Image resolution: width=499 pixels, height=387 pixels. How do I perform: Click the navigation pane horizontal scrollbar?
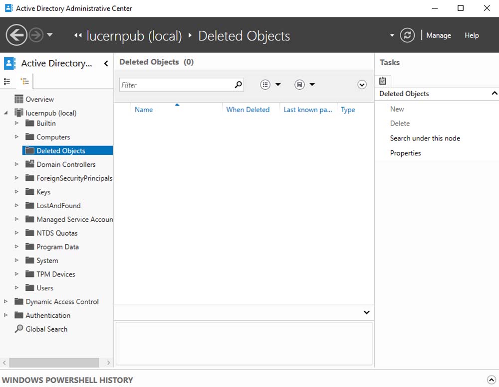55,363
